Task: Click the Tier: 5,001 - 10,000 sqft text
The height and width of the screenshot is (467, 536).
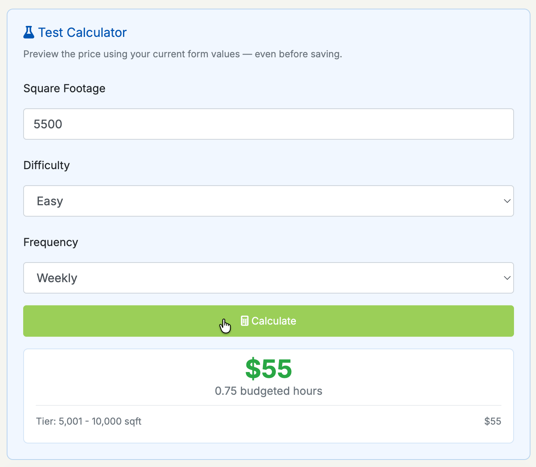Action: 89,421
